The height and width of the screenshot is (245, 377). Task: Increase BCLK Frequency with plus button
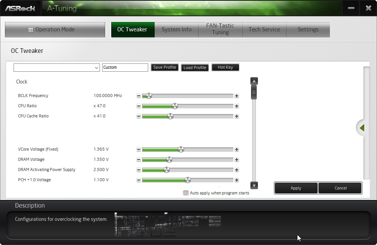[237, 96]
